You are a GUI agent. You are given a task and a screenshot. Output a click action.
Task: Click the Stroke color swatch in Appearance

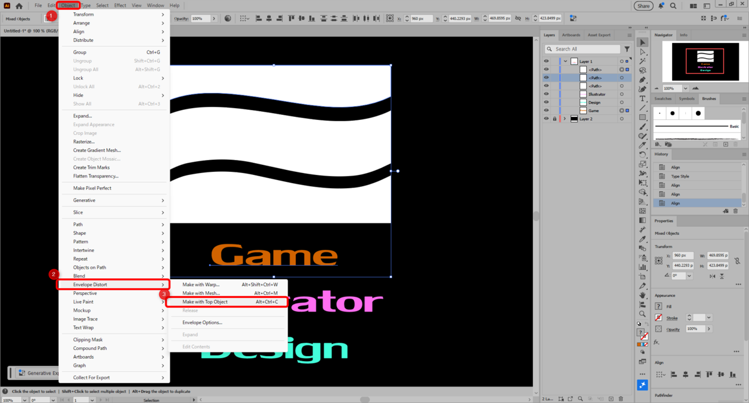(658, 318)
